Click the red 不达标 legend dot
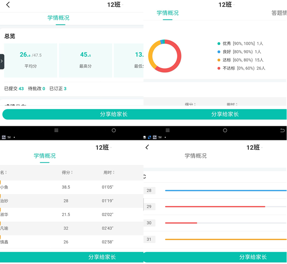The width and height of the screenshot is (287, 264). point(219,68)
